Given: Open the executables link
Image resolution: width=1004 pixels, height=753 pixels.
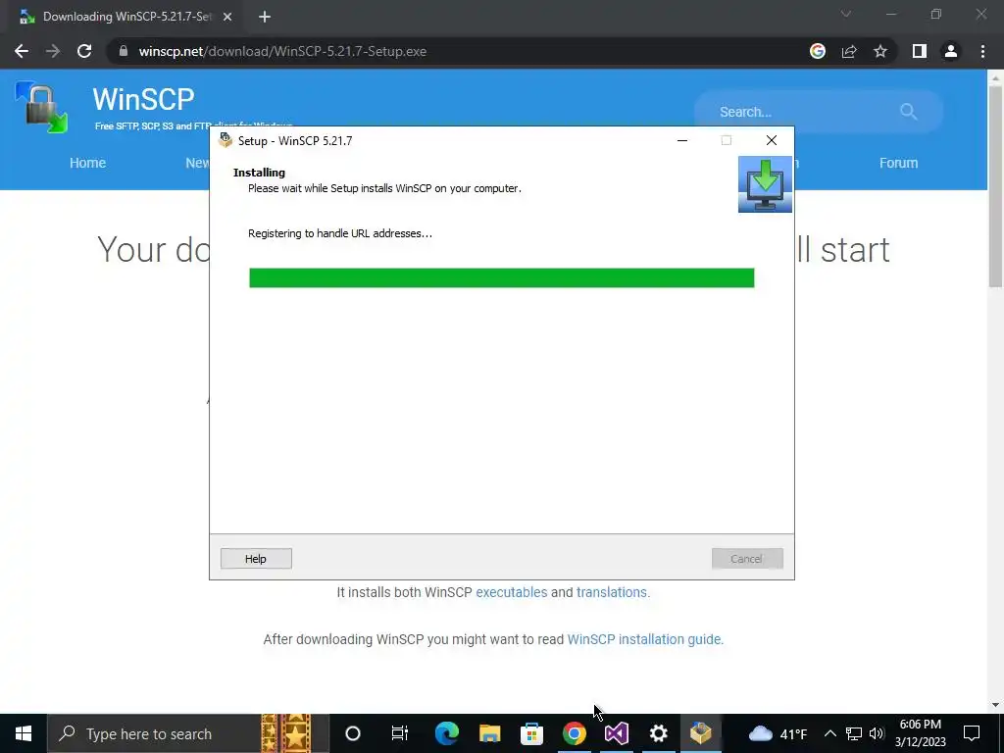Looking at the screenshot, I should click(511, 592).
